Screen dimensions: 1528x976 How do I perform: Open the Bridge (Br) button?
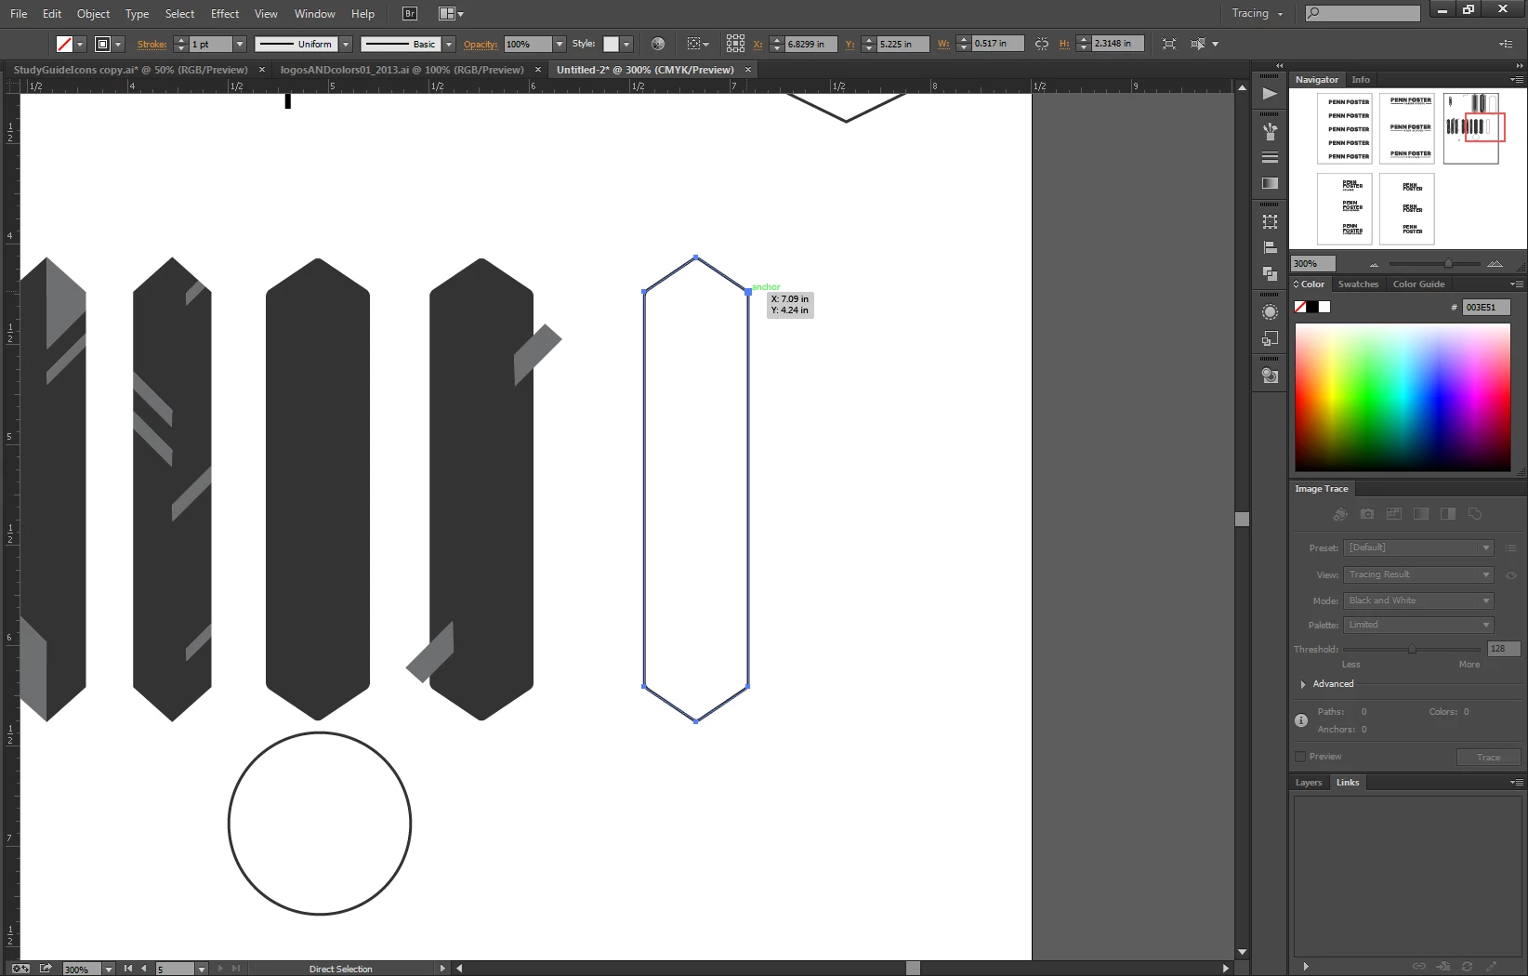coord(410,14)
